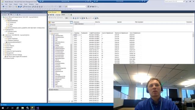Viewport: 195px width, 110px height.
Task: Select the Sessions node
Action: 12,33
